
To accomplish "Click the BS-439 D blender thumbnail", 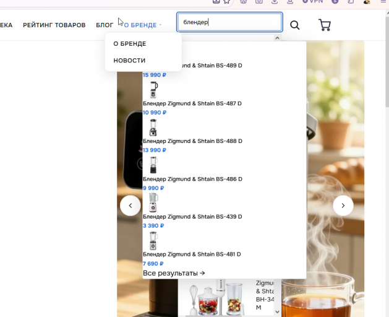I will tap(153, 202).
